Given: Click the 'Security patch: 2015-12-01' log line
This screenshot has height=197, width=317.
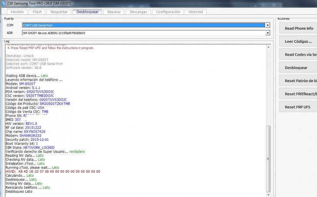Looking at the screenshot, I should [x=27, y=140].
